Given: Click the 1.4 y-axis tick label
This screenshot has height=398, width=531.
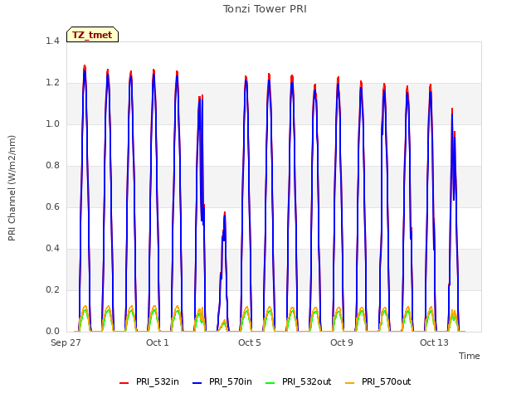Looking at the screenshot, I should (x=52, y=41).
